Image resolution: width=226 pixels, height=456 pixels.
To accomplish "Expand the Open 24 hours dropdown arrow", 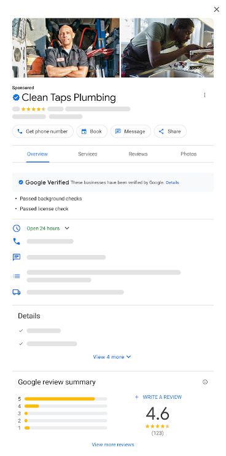I will coord(67,228).
